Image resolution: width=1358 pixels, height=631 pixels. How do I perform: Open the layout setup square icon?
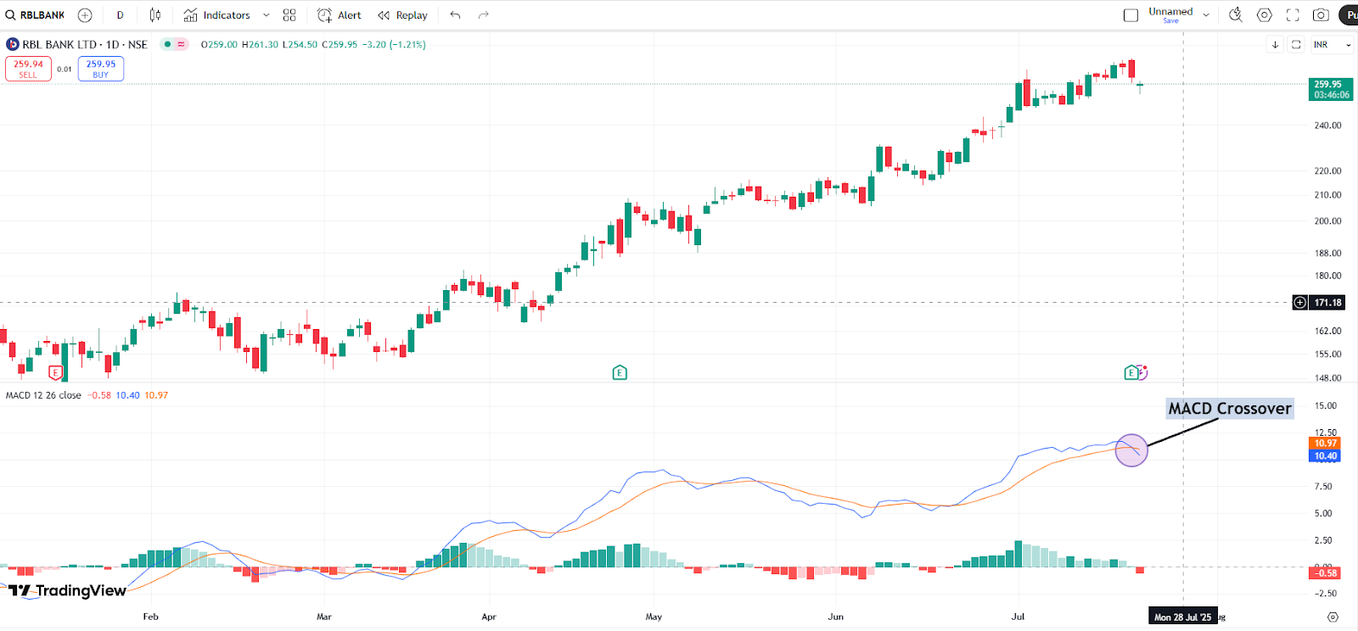1131,15
